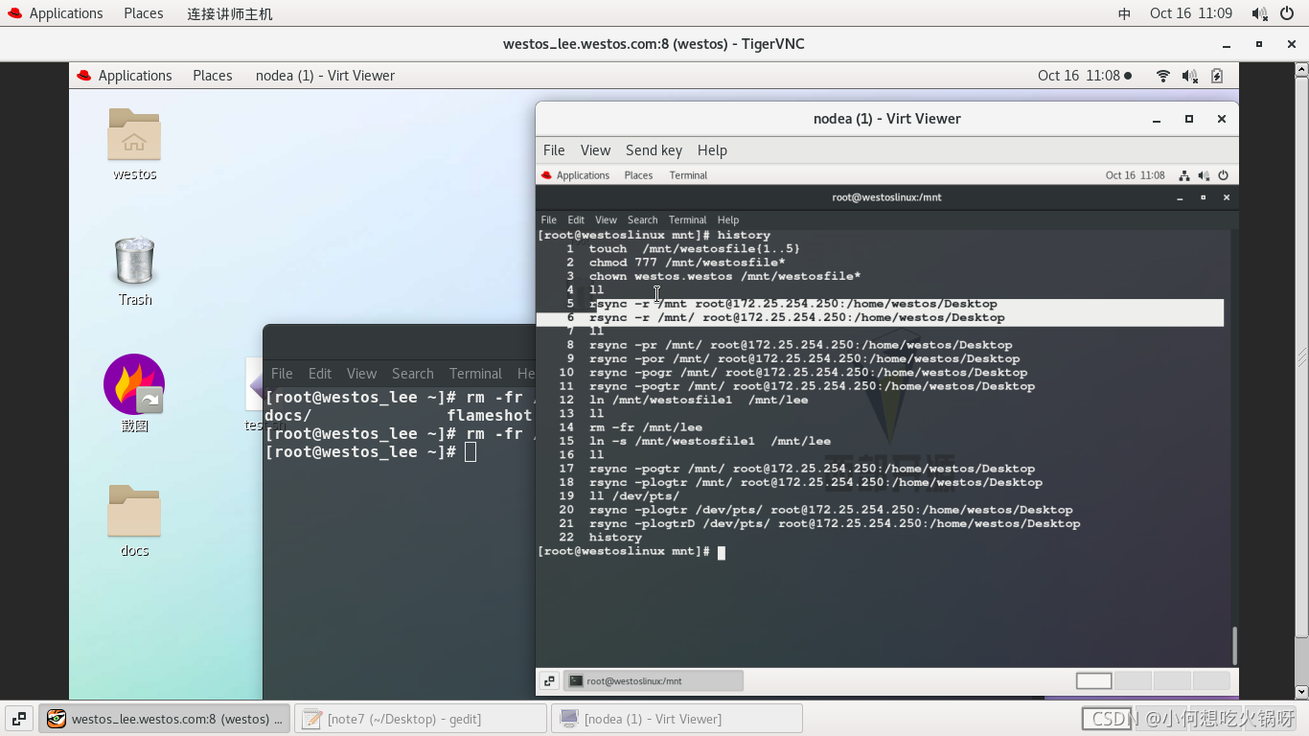Click TigerVNC window vertical scrollbar
Viewport: 1309px width, 736px height.
click(1302, 358)
